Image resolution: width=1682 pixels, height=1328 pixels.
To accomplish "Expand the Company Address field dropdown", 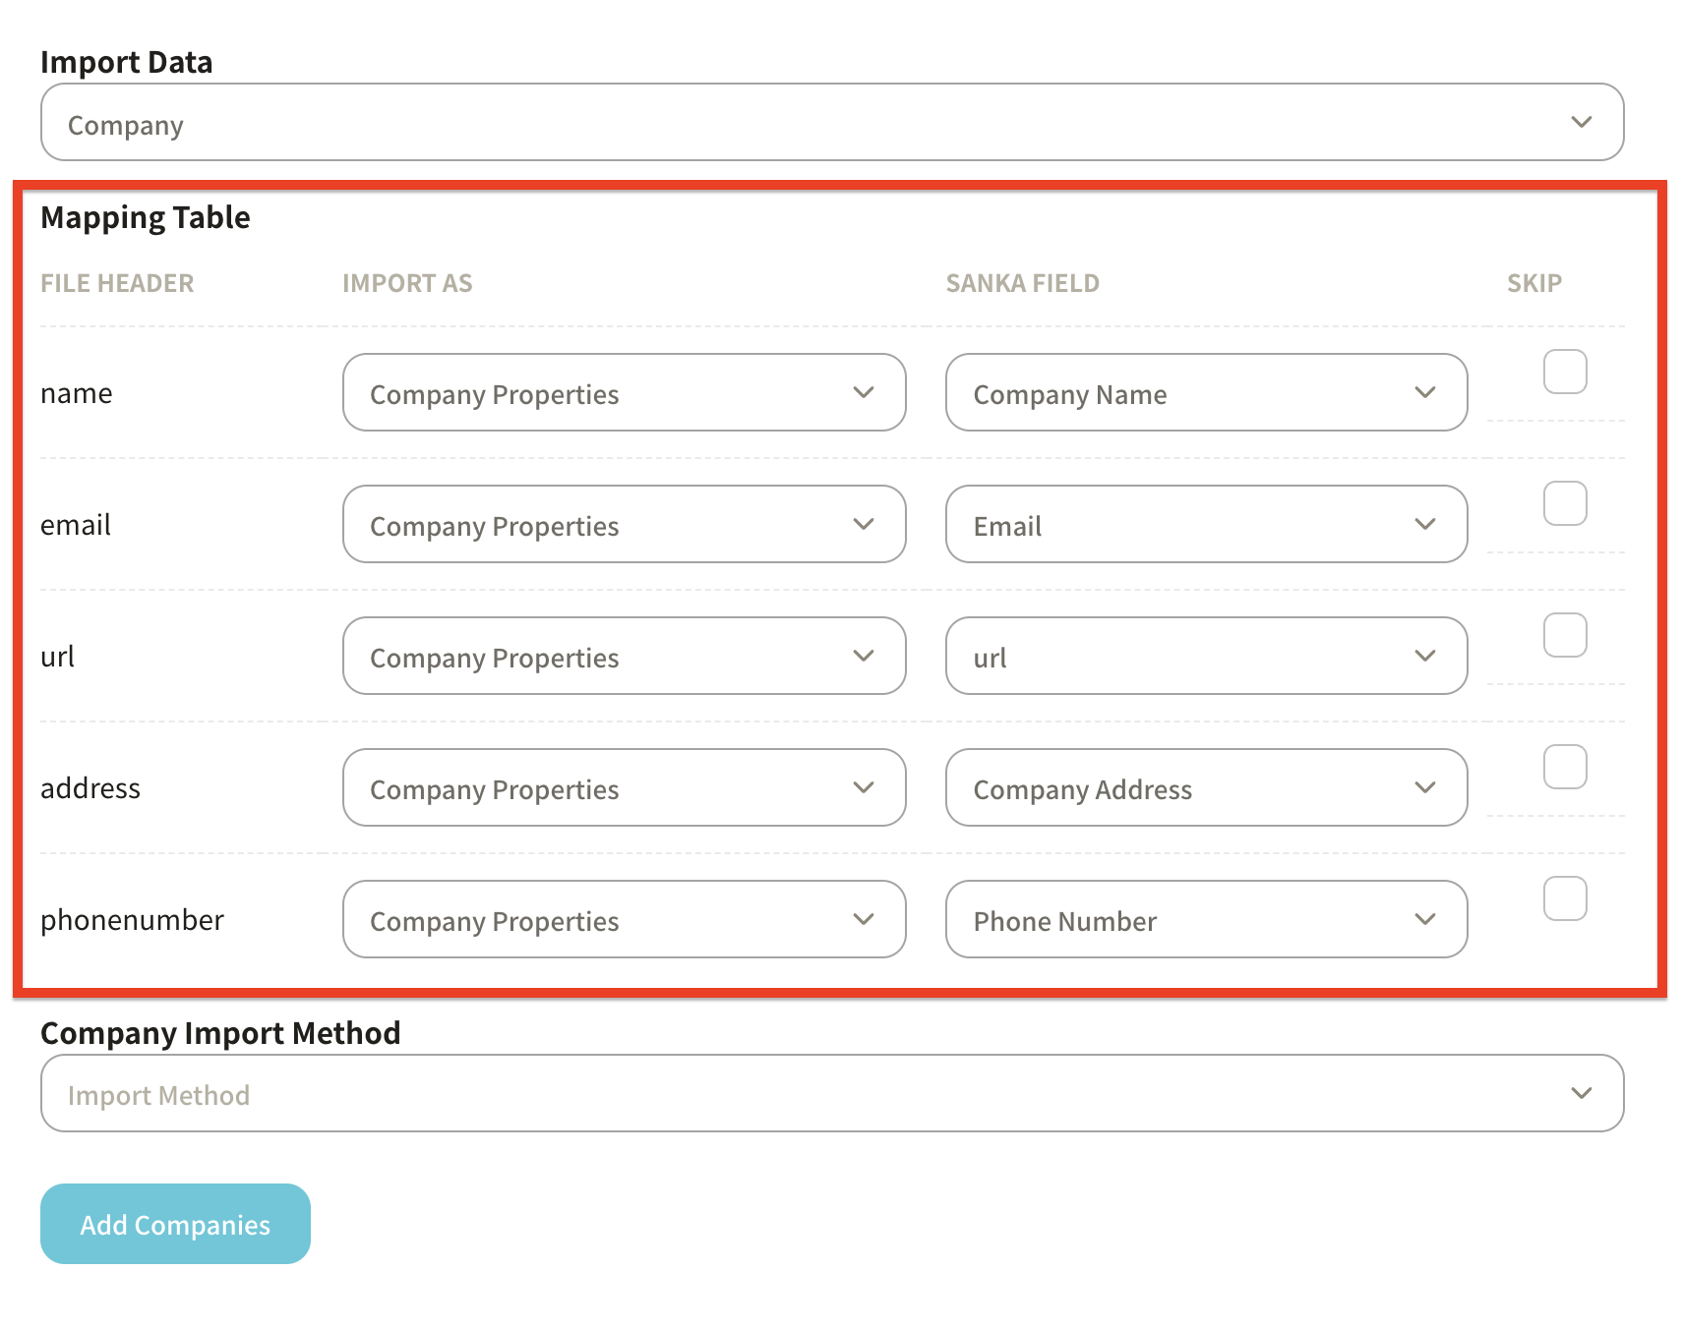I will click(1206, 787).
